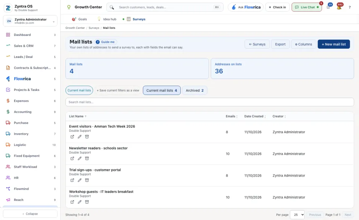359x220 pixels.
Task: Focus the Search mail lists field
Action: 209,102
